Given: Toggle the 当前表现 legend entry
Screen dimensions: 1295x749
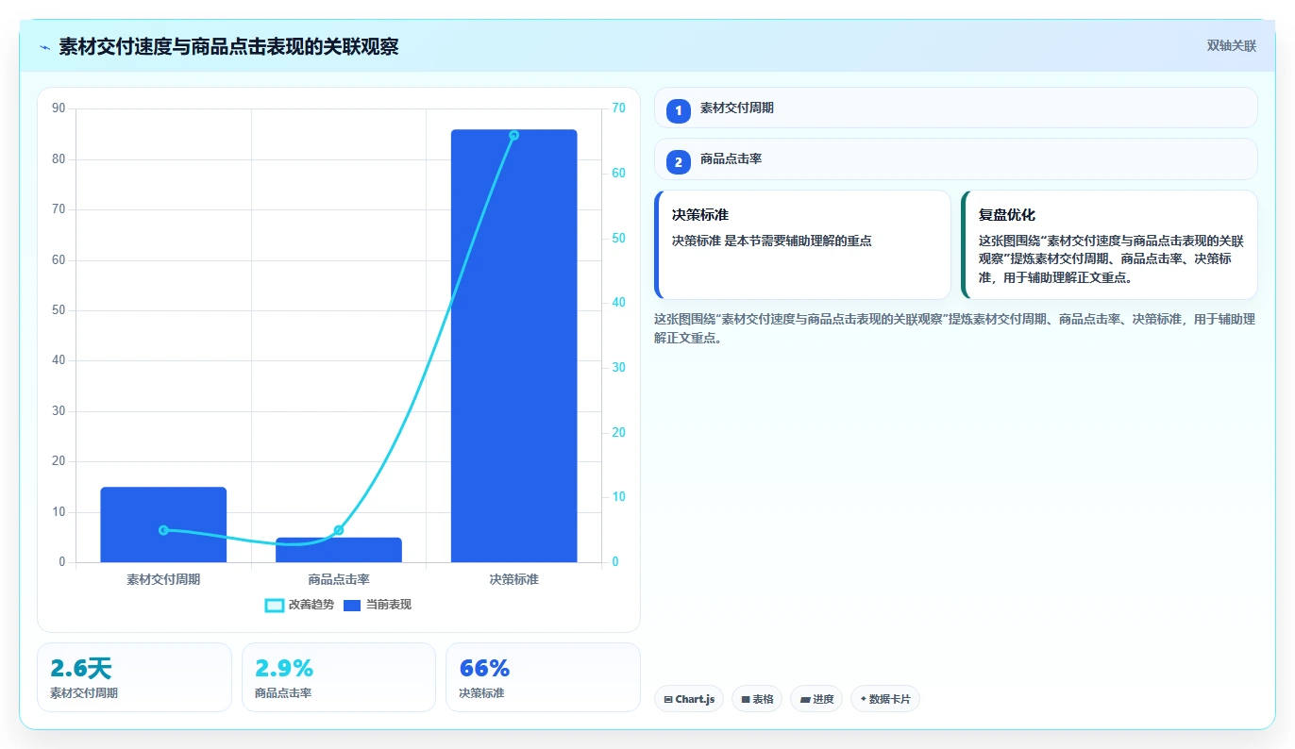Looking at the screenshot, I should tap(378, 605).
